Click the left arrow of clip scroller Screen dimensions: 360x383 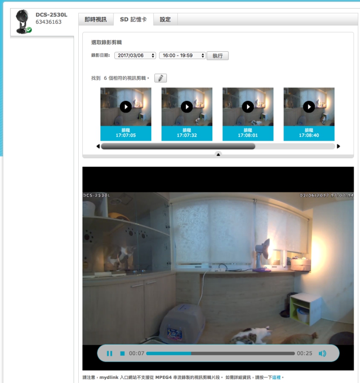coord(98,146)
